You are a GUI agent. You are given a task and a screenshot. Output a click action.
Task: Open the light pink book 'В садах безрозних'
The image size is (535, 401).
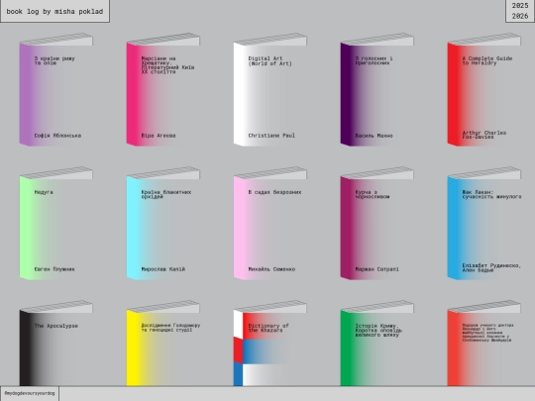point(270,224)
